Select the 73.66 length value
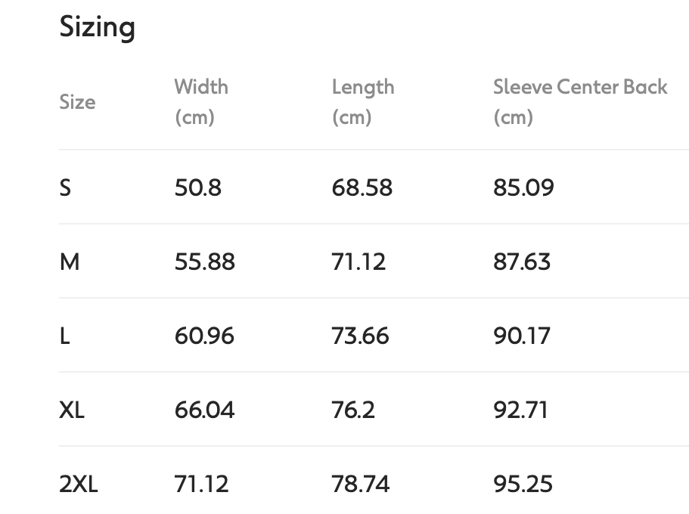This screenshot has height=514, width=689. coord(360,336)
